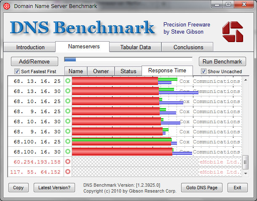Image resolution: width=257 pixels, height=201 pixels.
Task: Click the red app icon in title bar
Action: (7, 6)
